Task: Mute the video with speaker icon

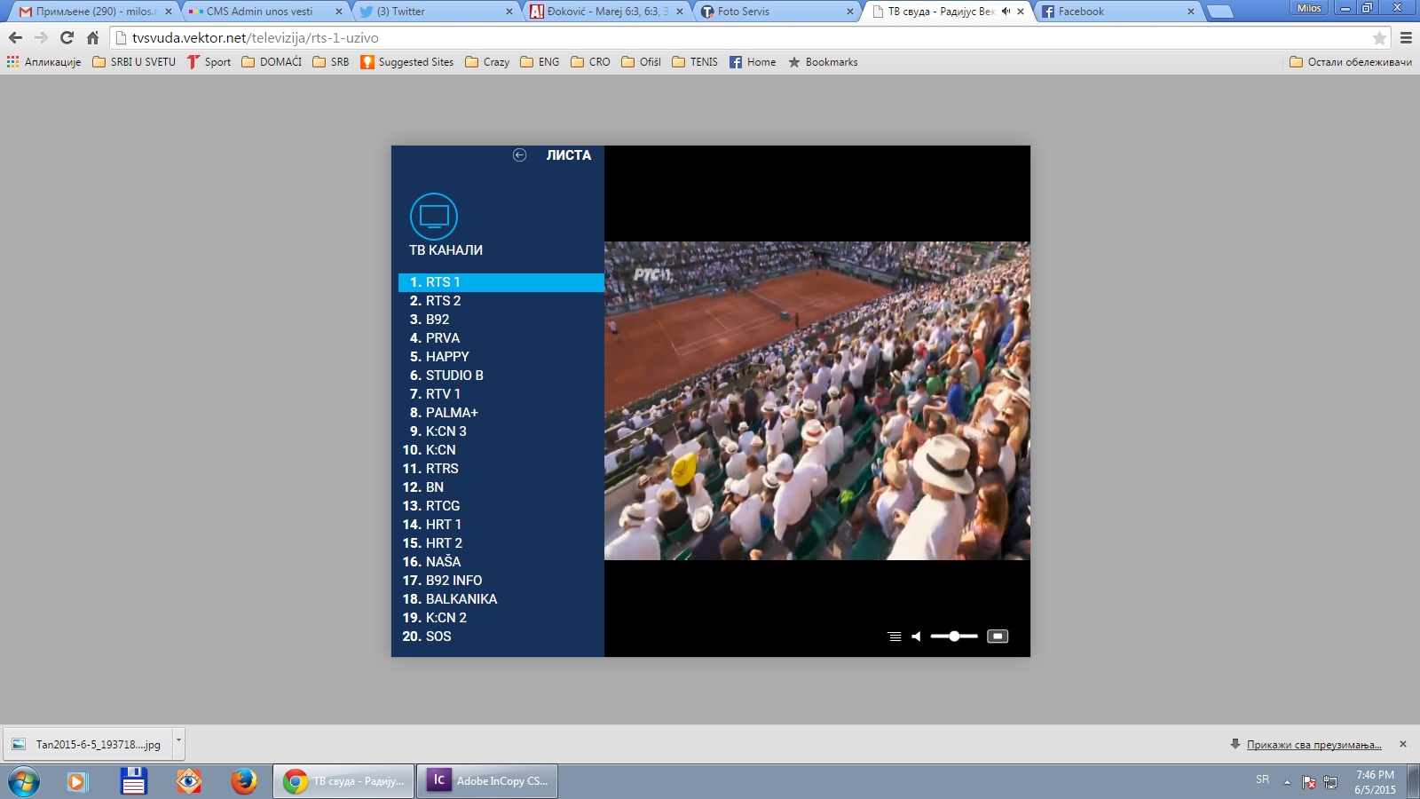Action: point(916,637)
